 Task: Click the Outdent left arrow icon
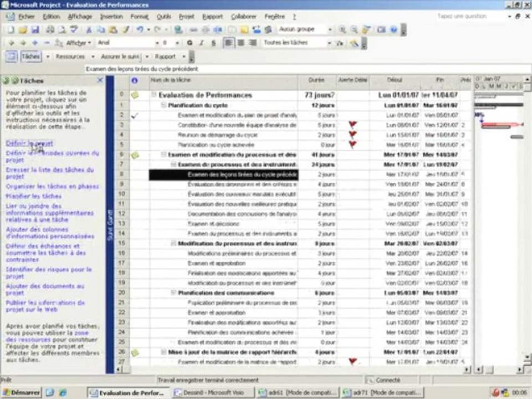click(x=11, y=43)
